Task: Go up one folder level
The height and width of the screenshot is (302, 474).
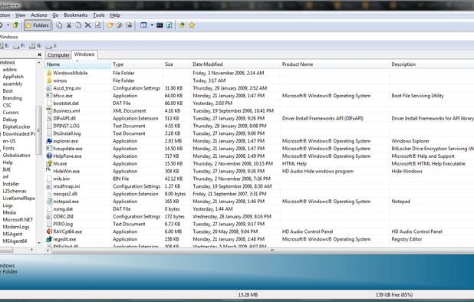Action: [15, 25]
